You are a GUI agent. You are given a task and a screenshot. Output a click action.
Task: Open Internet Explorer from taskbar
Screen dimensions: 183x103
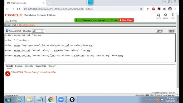[x=19, y=100]
